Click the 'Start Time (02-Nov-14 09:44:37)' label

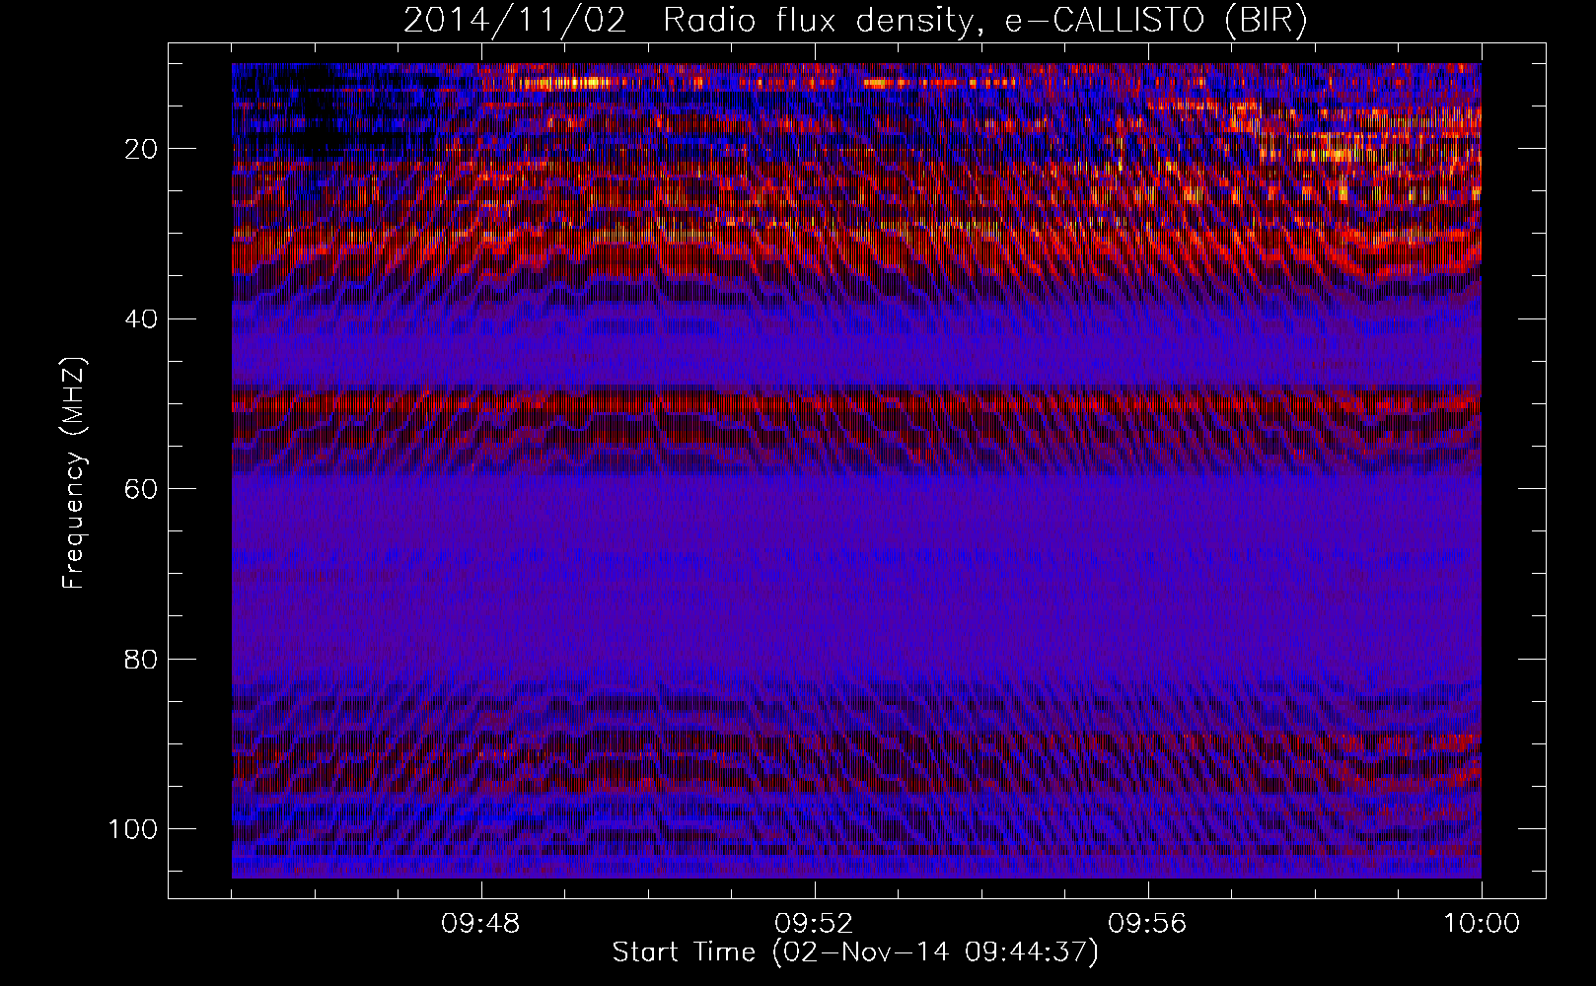tap(855, 952)
